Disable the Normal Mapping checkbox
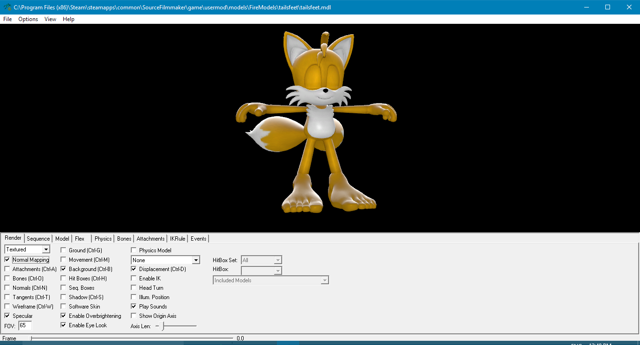 (x=7, y=260)
